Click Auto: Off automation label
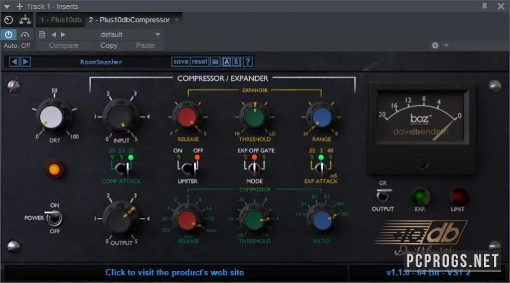This screenshot has width=510, height=283. coord(17,45)
